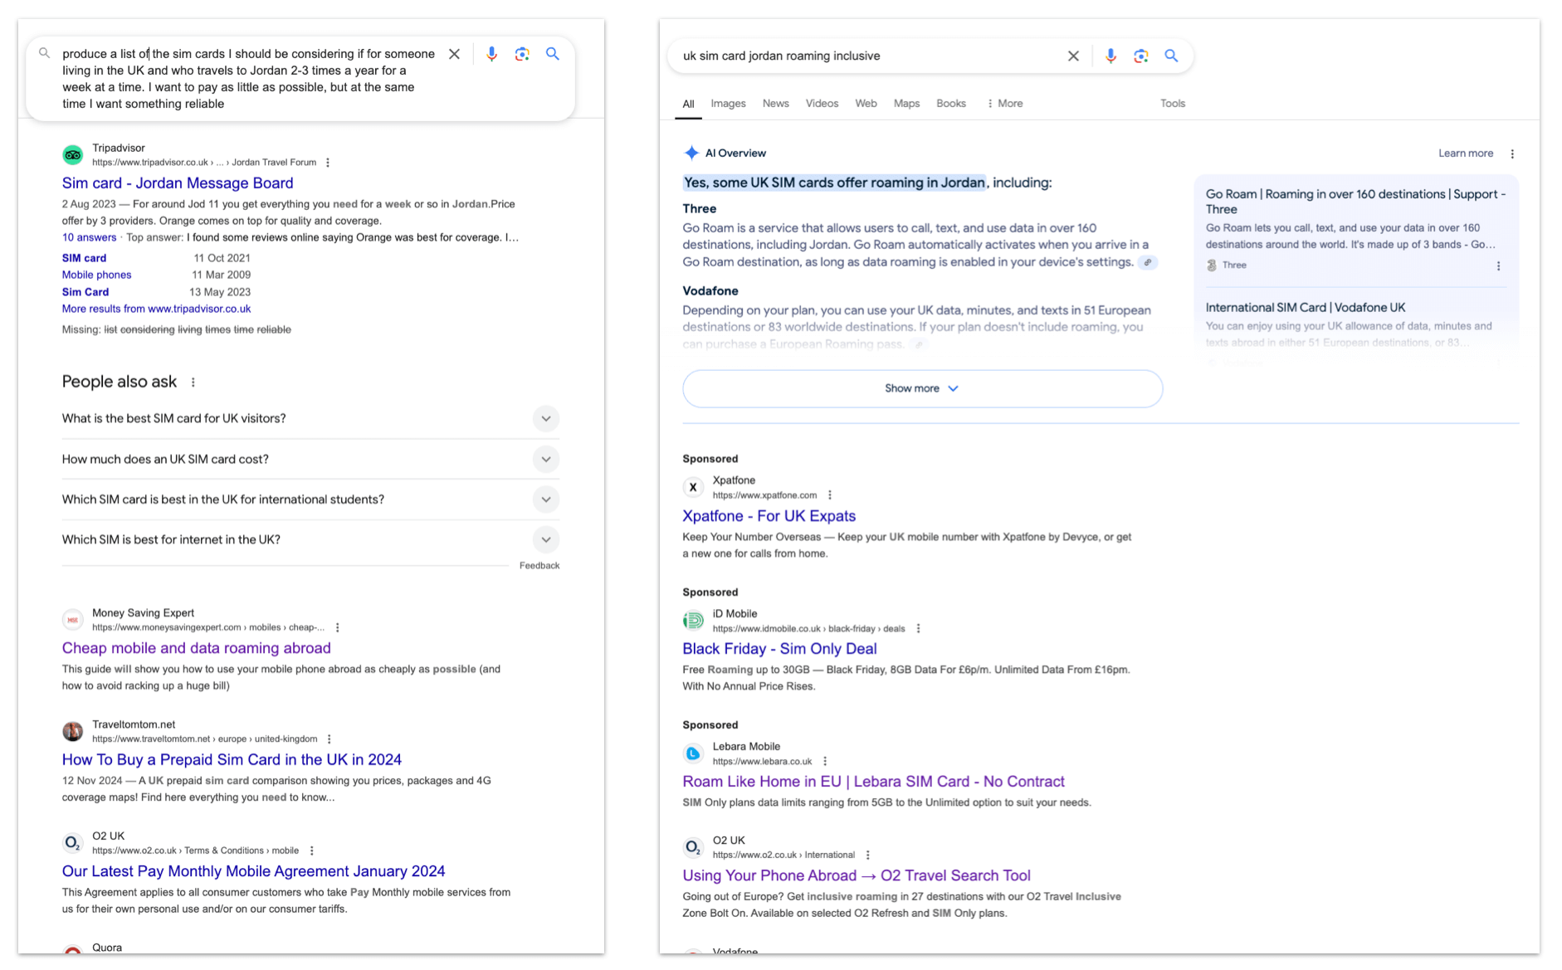Open 'Cheap mobile and data roaming abroad'
Image resolution: width=1562 pixels, height=970 pixels.
[197, 648]
